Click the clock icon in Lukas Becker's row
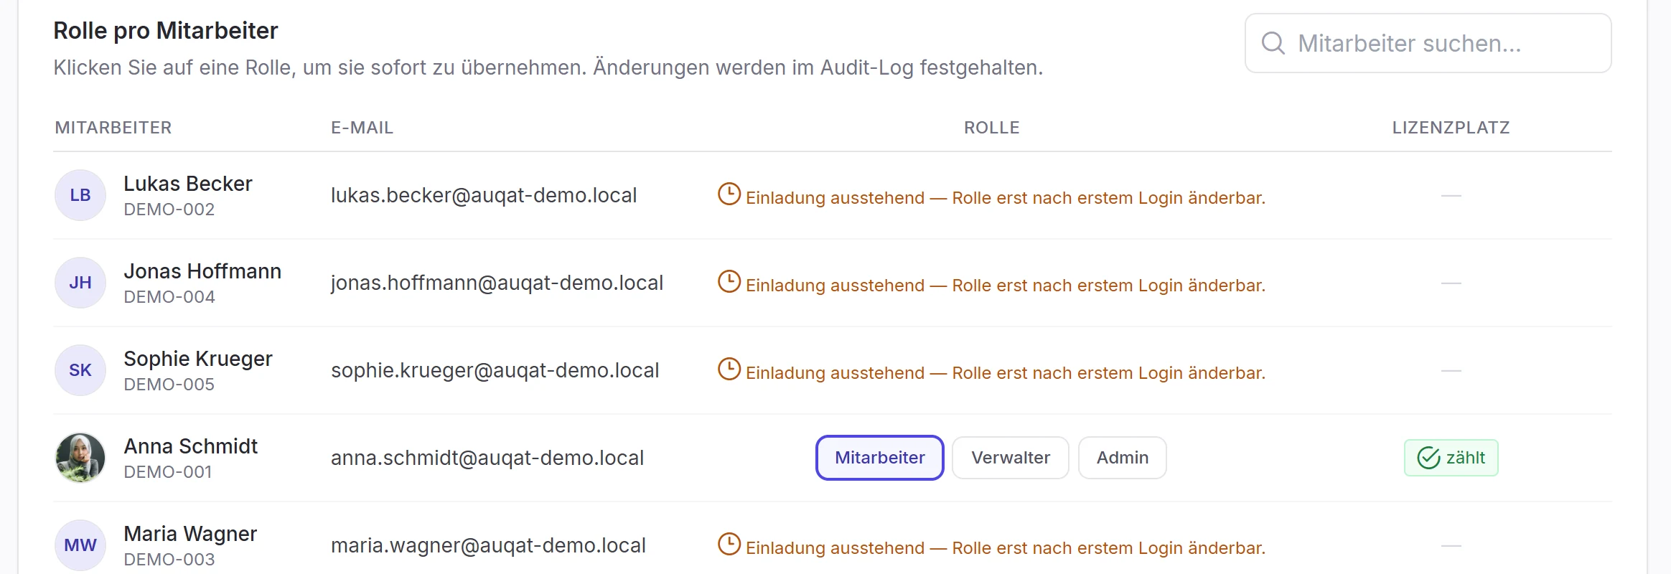The image size is (1671, 574). coord(729,194)
